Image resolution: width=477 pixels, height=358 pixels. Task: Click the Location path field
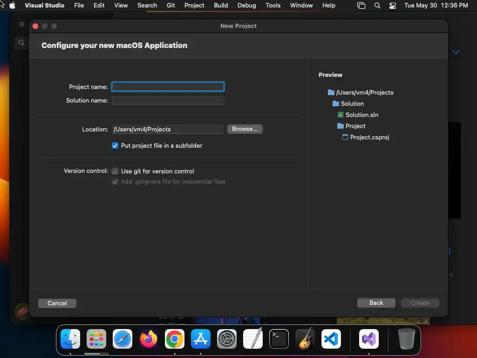[x=168, y=130]
